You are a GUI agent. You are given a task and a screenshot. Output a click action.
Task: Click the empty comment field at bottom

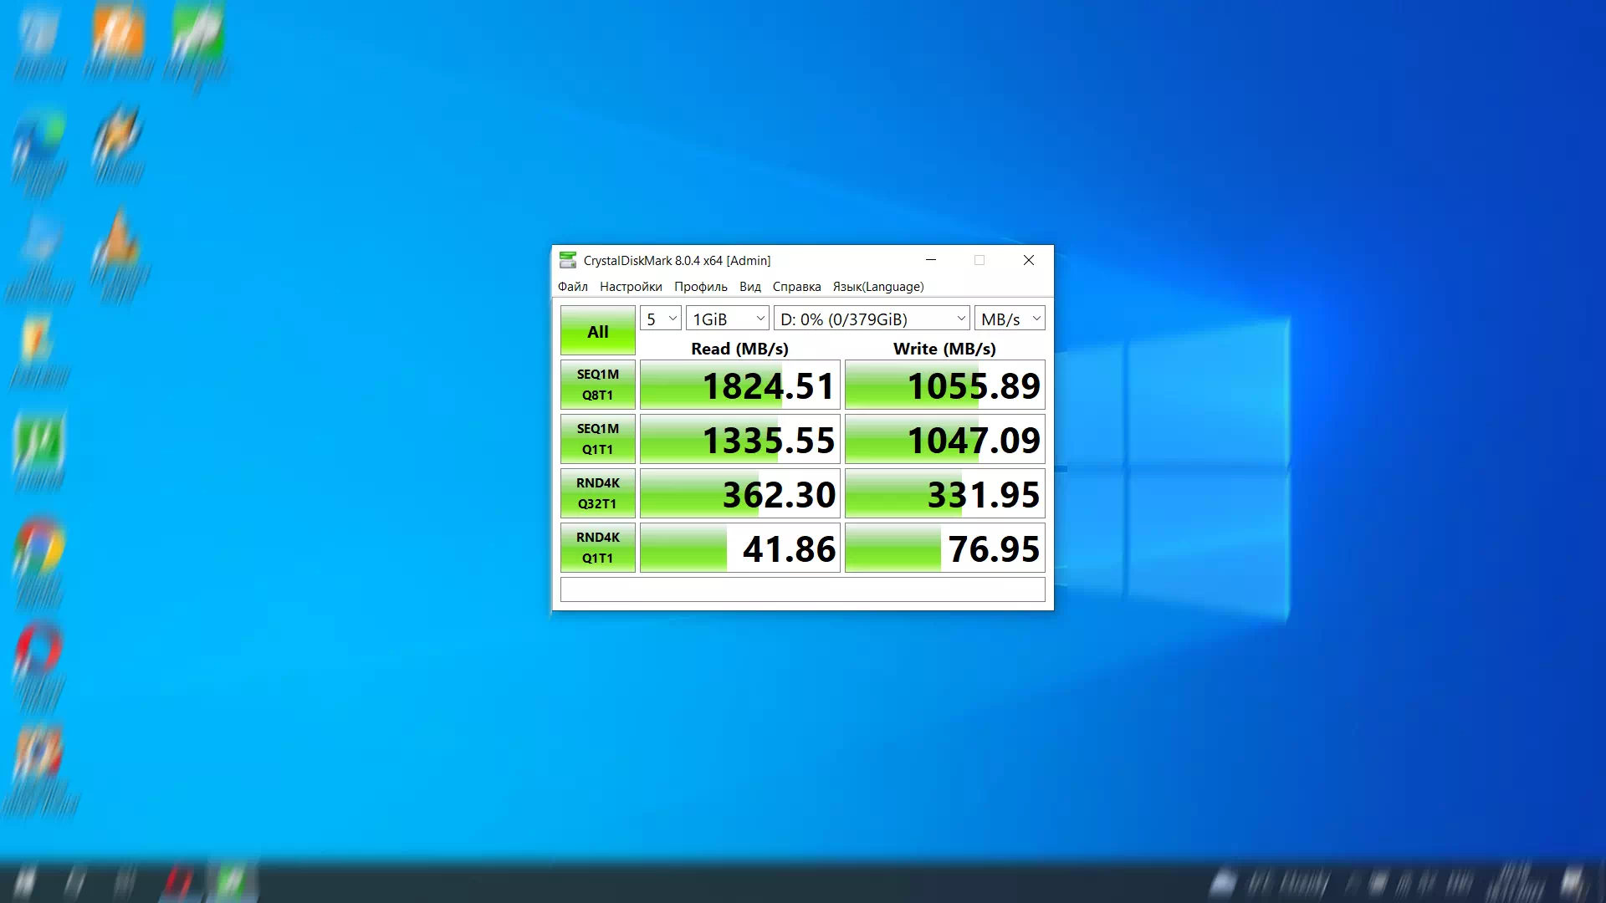(x=802, y=589)
